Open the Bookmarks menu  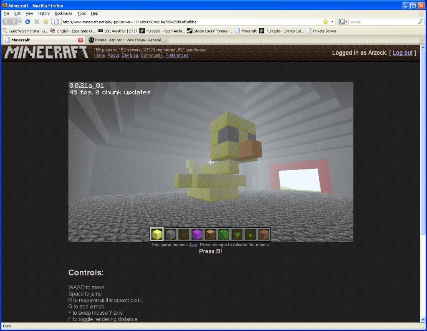63,13
